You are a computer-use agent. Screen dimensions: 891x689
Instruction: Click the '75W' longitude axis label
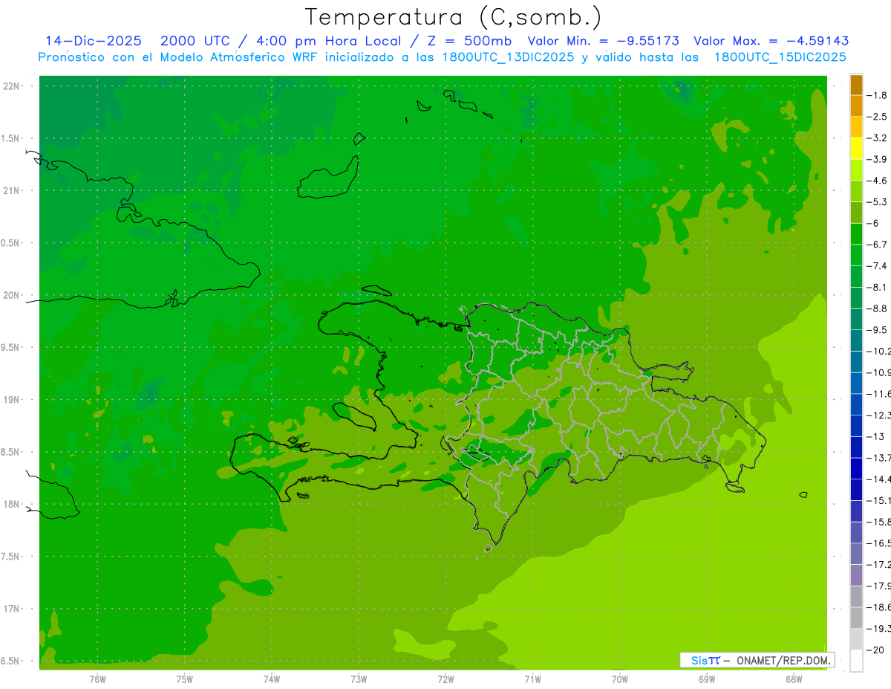[185, 679]
